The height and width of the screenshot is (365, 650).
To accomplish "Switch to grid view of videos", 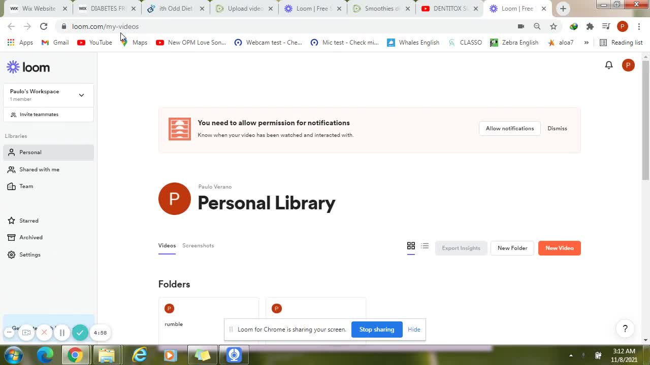I will click(411, 246).
